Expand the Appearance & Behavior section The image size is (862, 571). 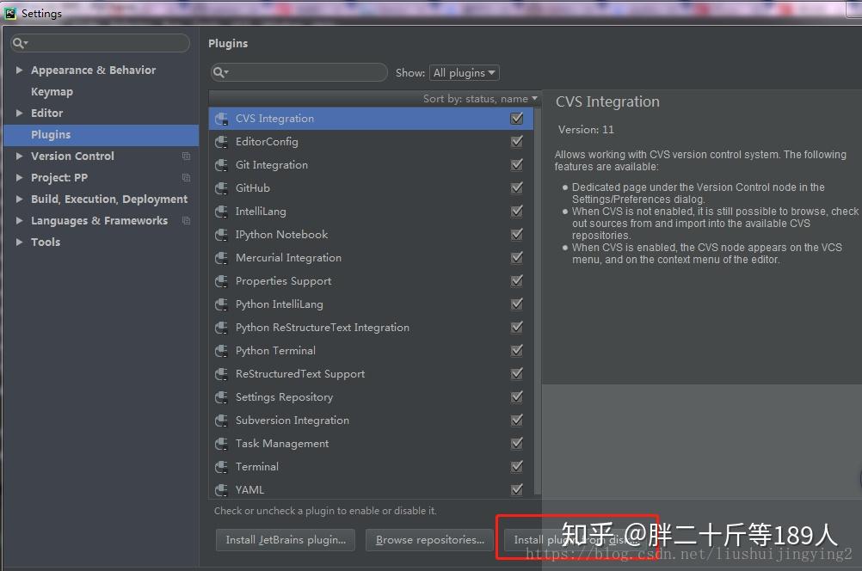pos(19,70)
